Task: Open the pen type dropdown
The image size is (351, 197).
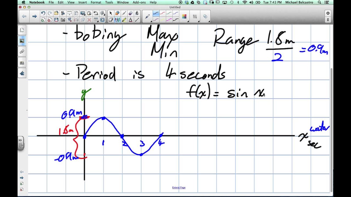Action: point(148,16)
